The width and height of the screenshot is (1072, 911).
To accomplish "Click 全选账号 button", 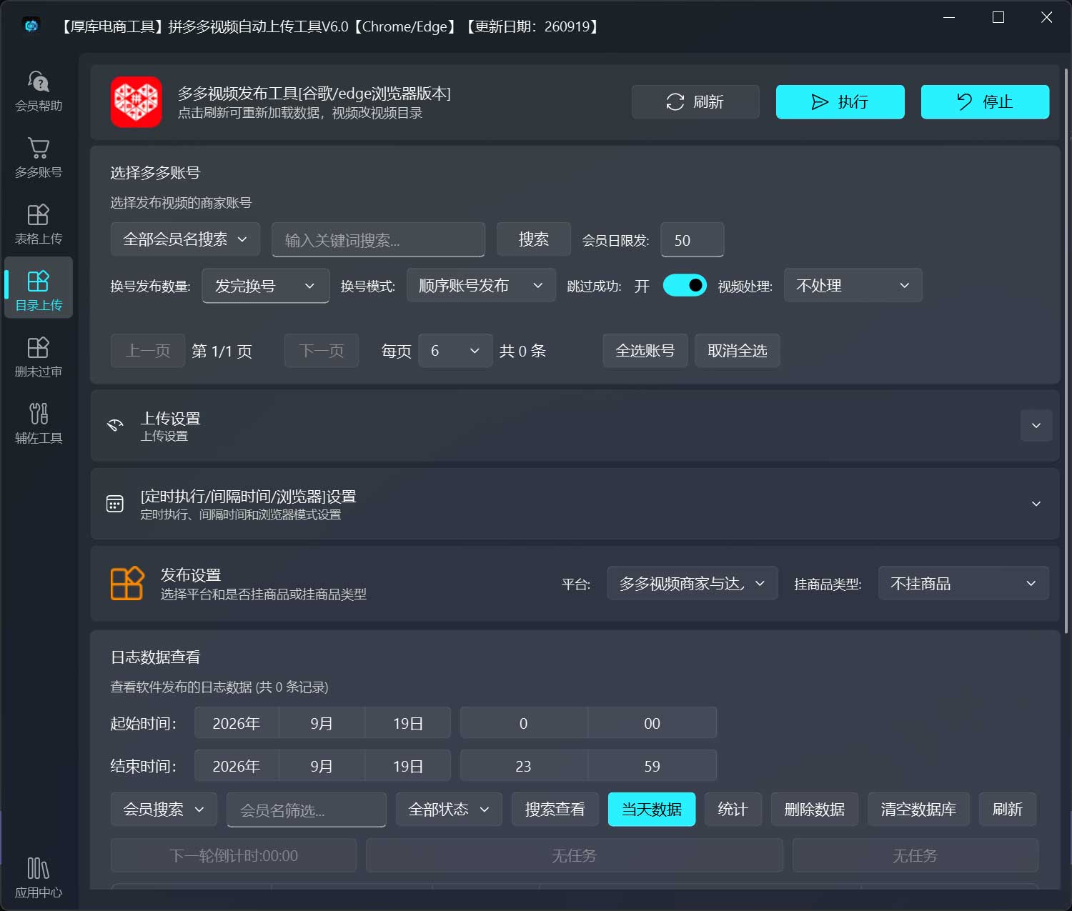I will click(645, 351).
